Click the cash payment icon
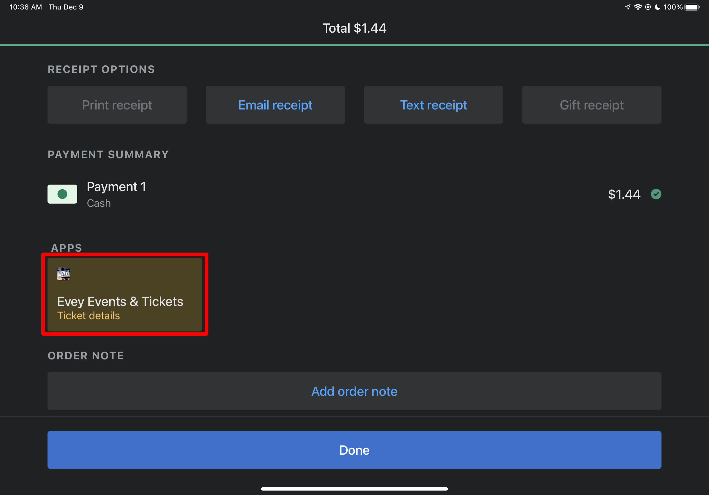Image resolution: width=709 pixels, height=495 pixels. click(62, 194)
